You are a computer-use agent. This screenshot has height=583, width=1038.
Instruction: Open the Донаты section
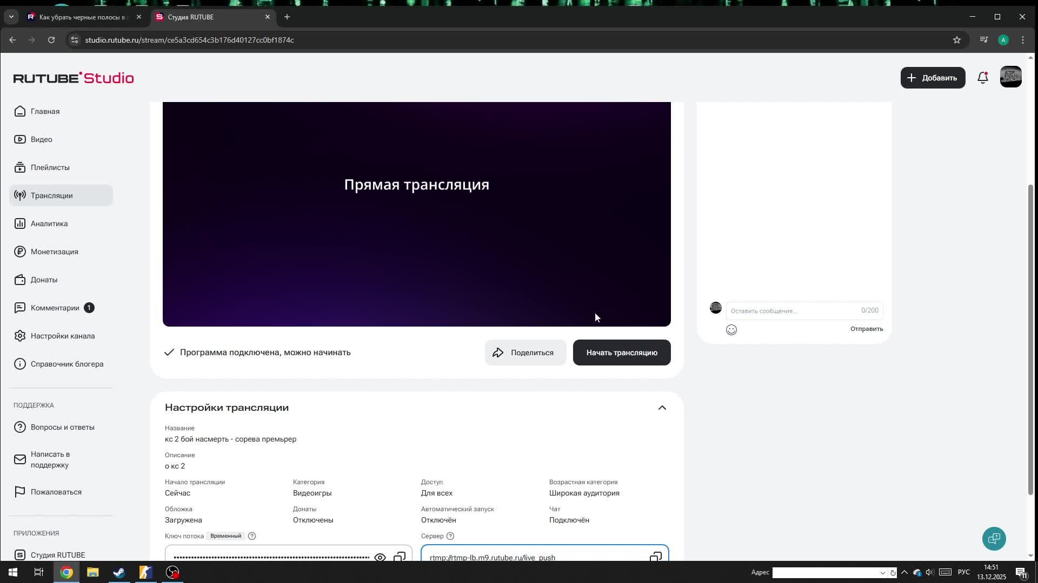point(44,280)
